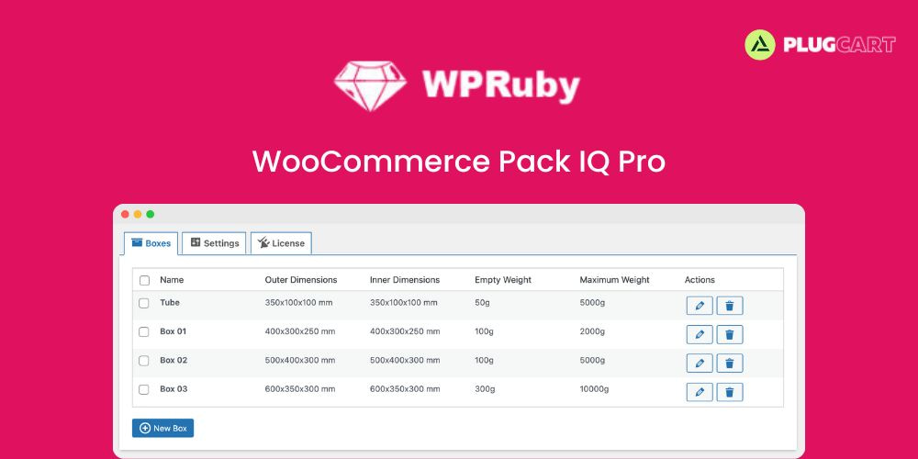Tick the checkbox beside Box 02
The image size is (918, 459).
pos(144,361)
